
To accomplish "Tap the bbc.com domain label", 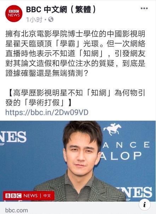I will point(17,210).
